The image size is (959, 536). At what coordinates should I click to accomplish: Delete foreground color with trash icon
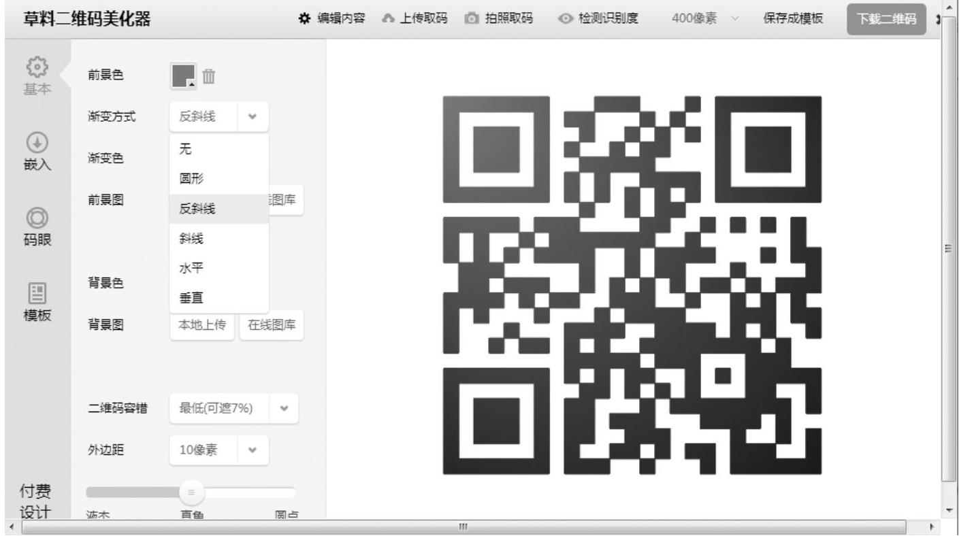pos(210,76)
